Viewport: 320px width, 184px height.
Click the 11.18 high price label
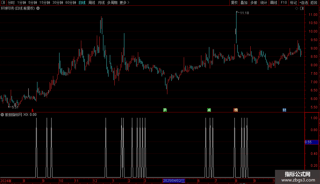(x=244, y=13)
